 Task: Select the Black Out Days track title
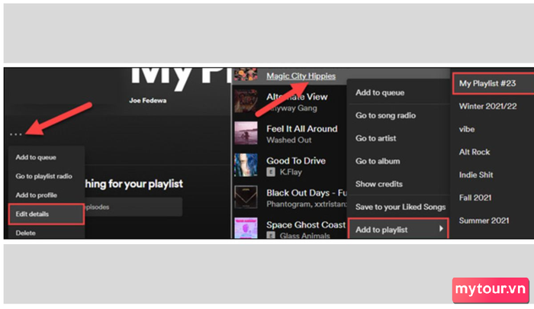[306, 193]
